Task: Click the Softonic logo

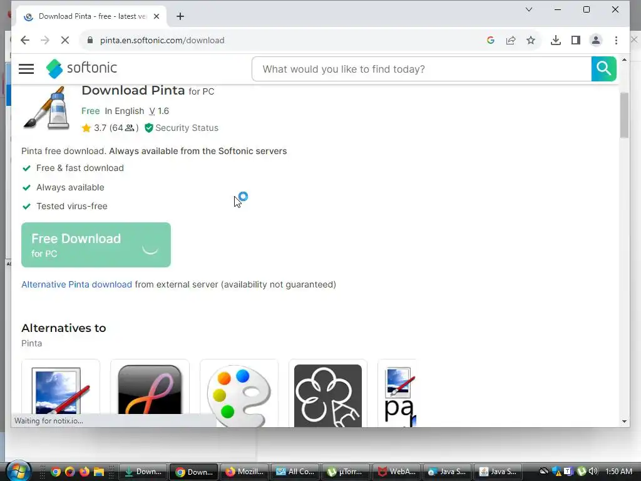Action: point(81,68)
